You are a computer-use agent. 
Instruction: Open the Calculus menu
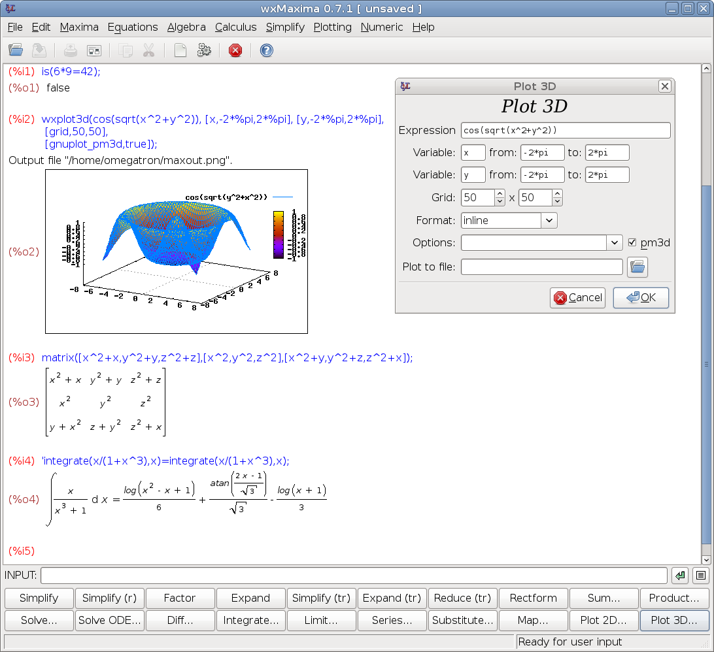click(235, 27)
